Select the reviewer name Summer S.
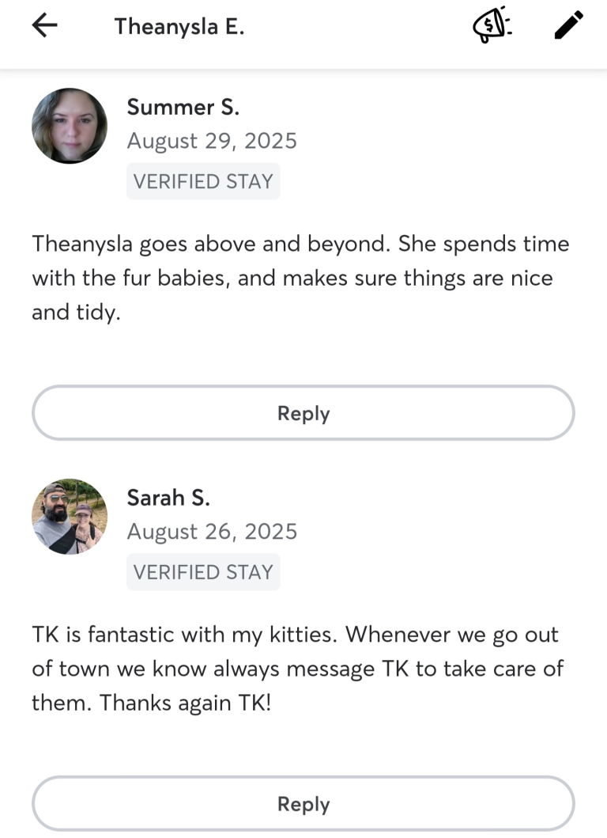Screen dimensions: 607x838 [183, 107]
